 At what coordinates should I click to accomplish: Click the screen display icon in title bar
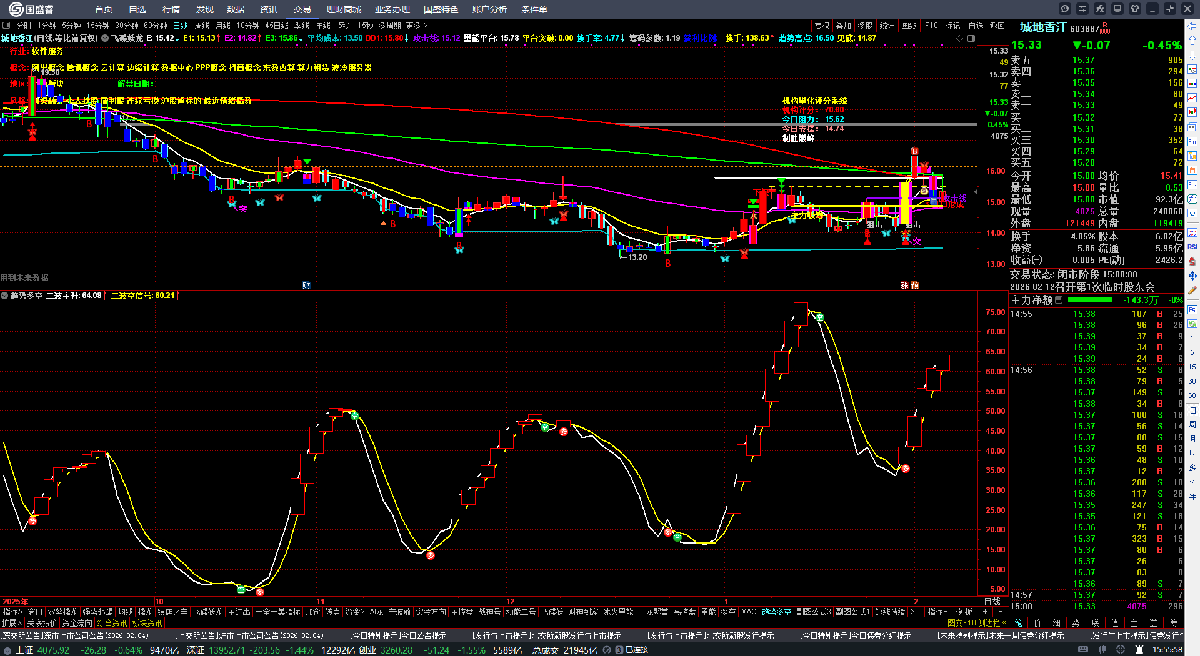1117,9
